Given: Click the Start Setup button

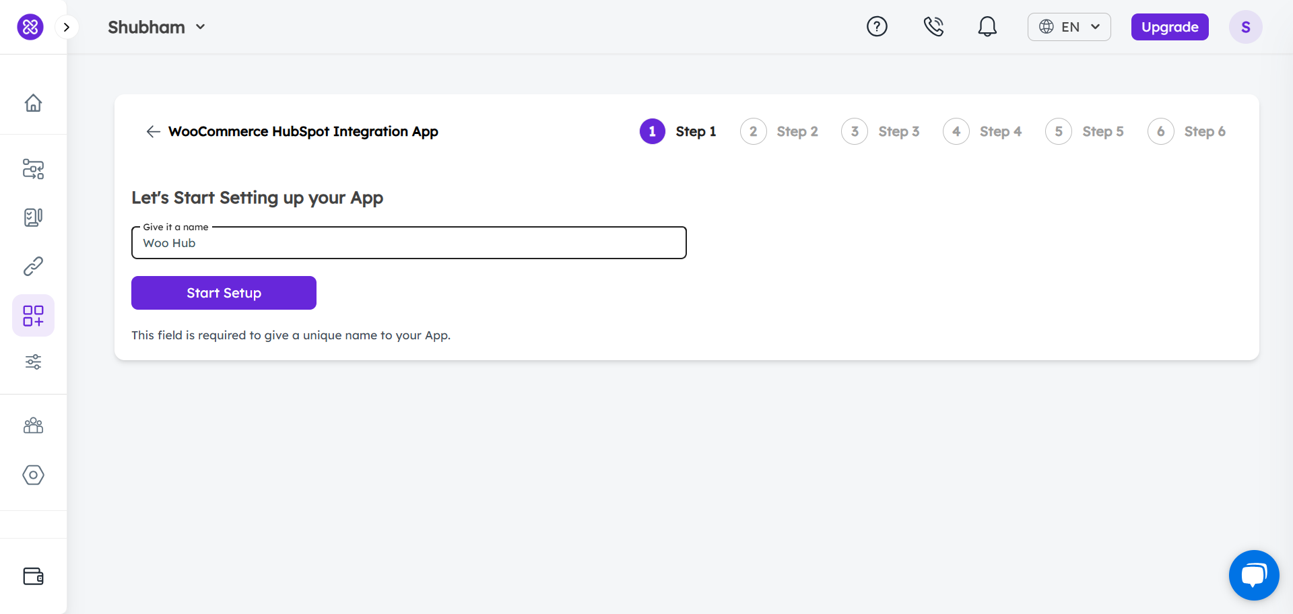Looking at the screenshot, I should pos(224,293).
